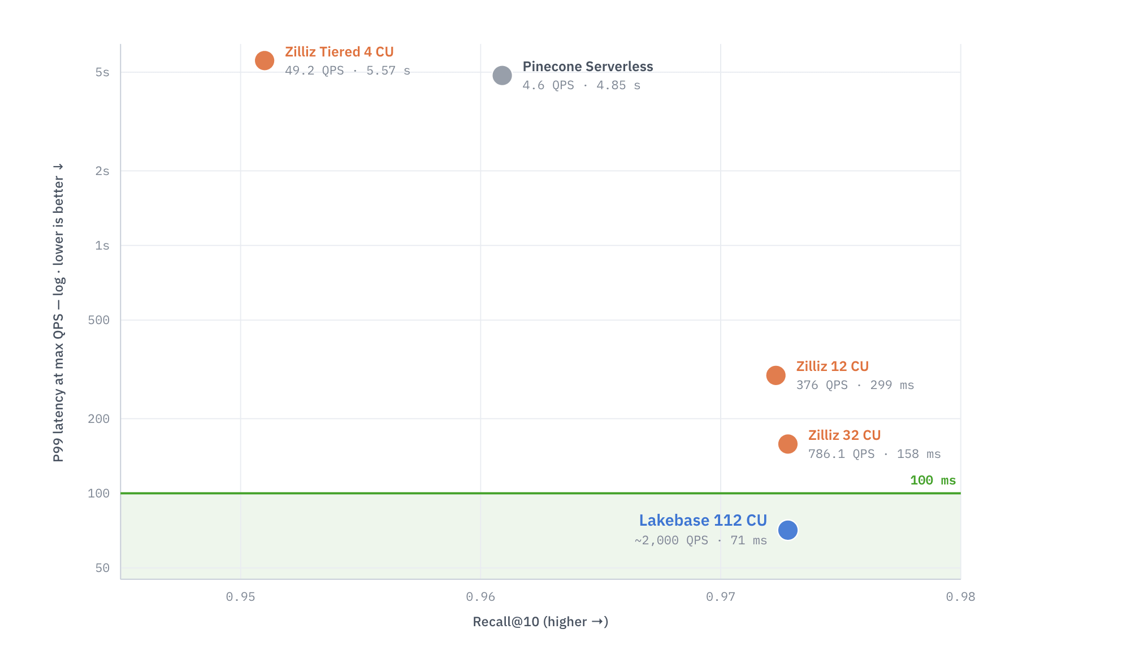
Task: Click the "Recall@10 (higher →)" axis title
Action: tap(540, 622)
